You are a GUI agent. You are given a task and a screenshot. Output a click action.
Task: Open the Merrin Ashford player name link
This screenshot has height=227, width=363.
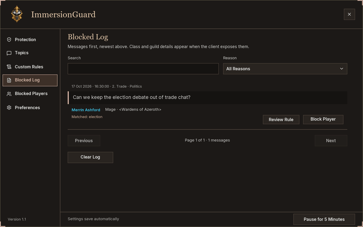[86, 110]
